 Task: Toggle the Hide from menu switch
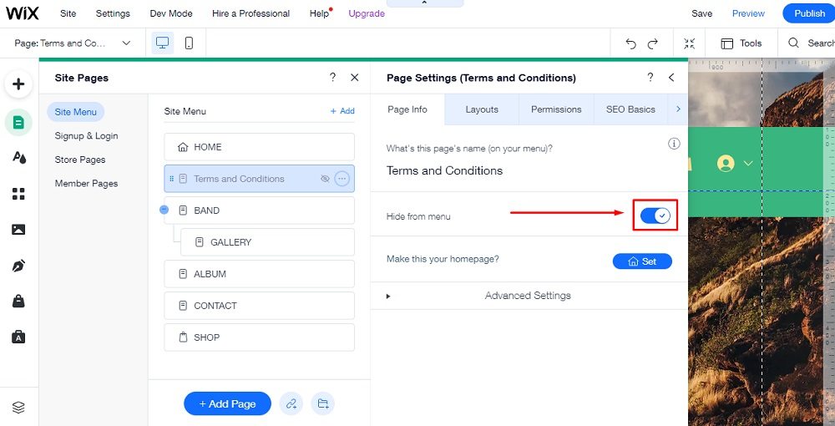click(x=655, y=216)
